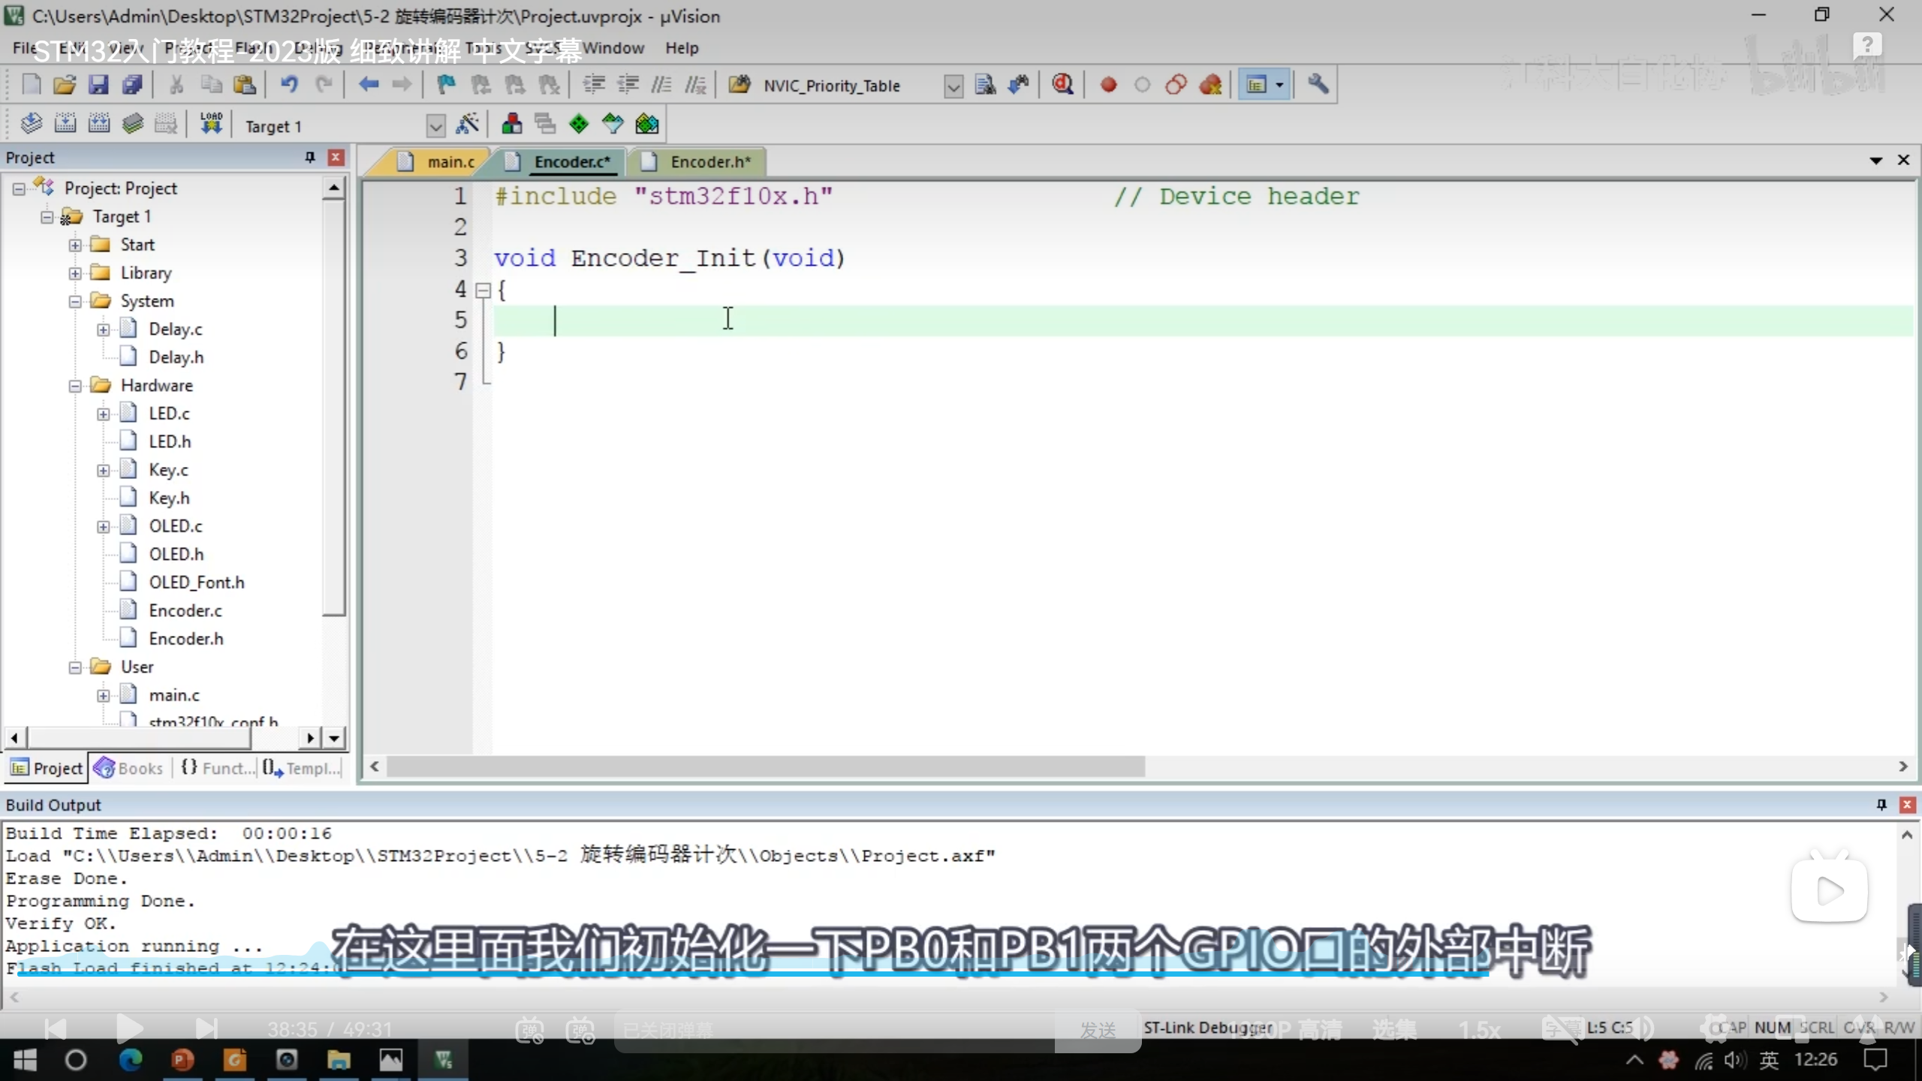Click the editor horizontal scrollbar
The image size is (1922, 1081).
pyautogui.click(x=766, y=766)
